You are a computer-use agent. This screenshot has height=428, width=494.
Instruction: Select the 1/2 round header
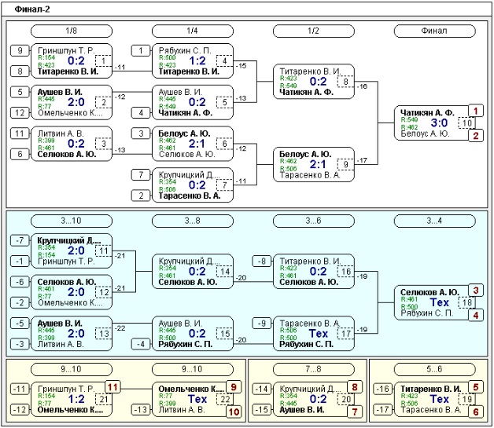click(314, 31)
